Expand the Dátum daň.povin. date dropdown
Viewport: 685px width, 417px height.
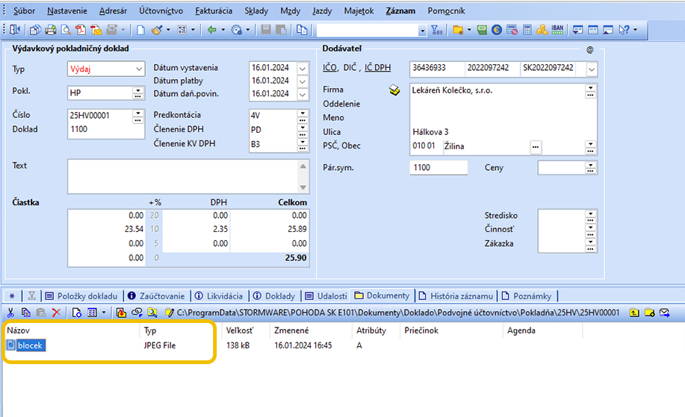(303, 94)
